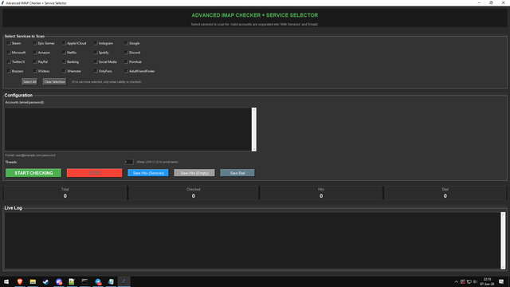Click the Total counter value
Image resolution: width=510 pixels, height=287 pixels.
pyautogui.click(x=65, y=196)
